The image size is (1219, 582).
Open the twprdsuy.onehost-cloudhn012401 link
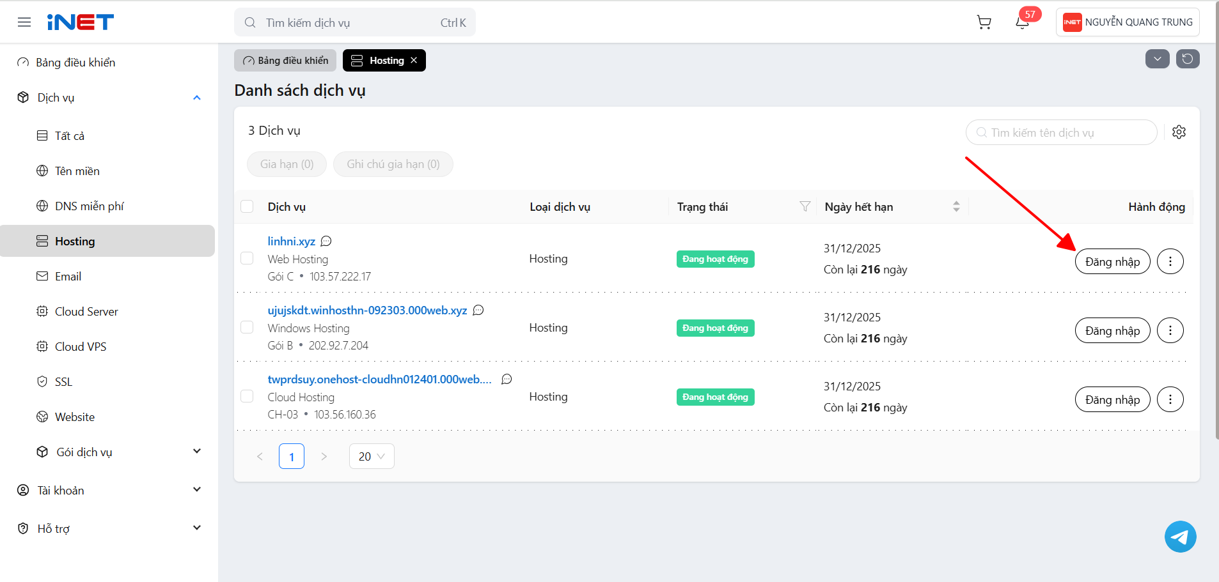point(380,379)
